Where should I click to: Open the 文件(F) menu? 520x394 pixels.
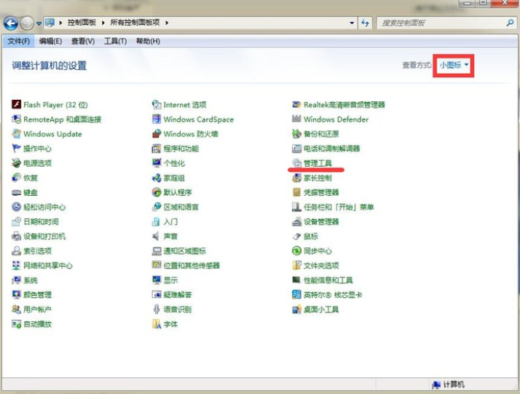(19, 41)
